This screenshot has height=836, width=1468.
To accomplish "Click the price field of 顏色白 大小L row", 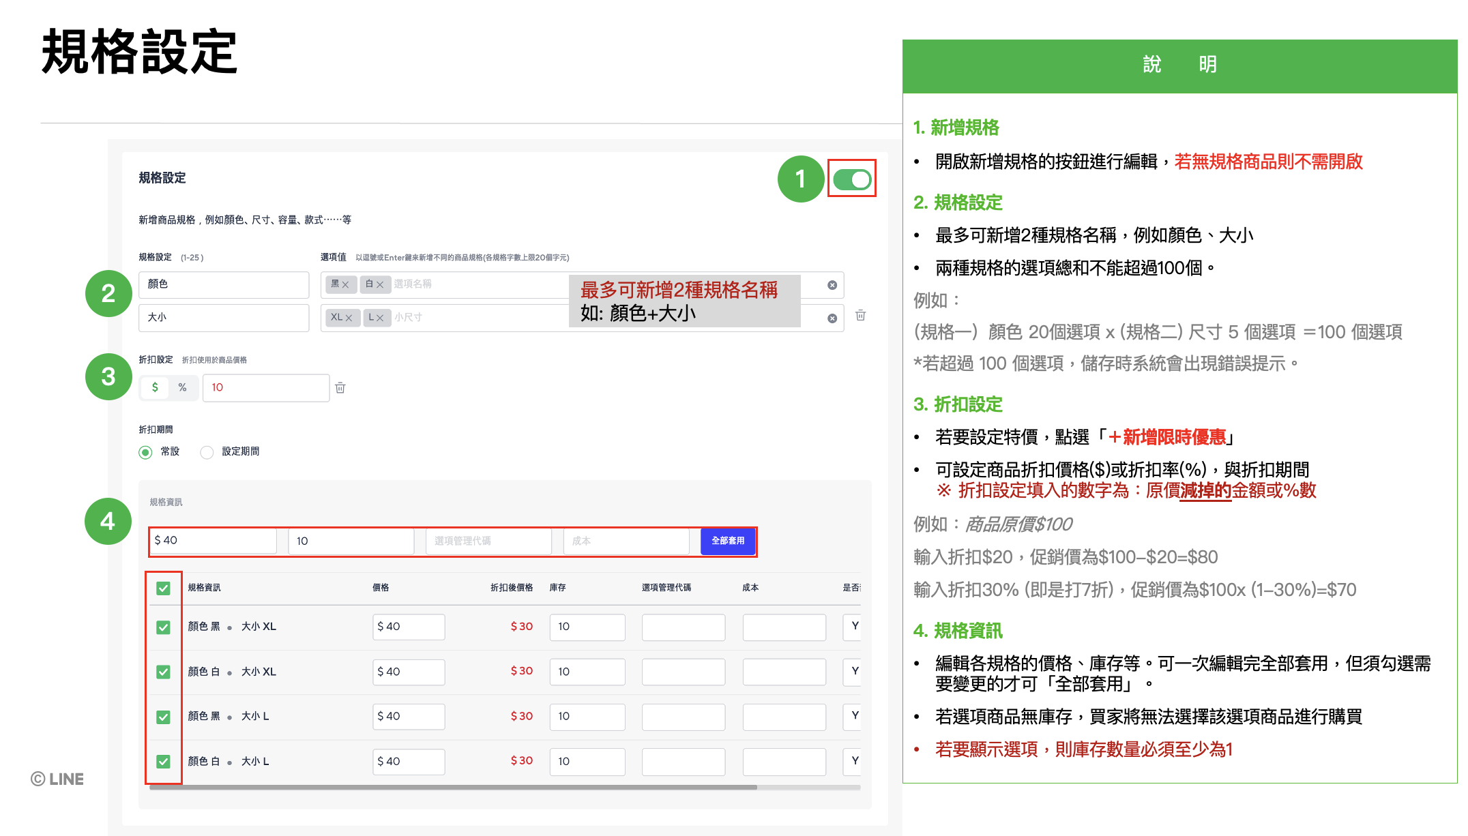I will 408,761.
